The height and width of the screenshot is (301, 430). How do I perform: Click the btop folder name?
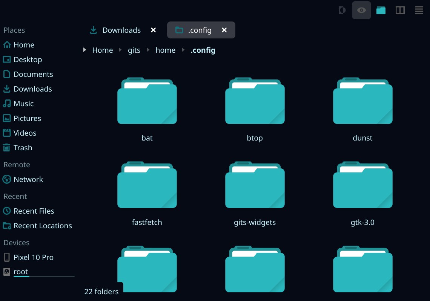point(255,138)
